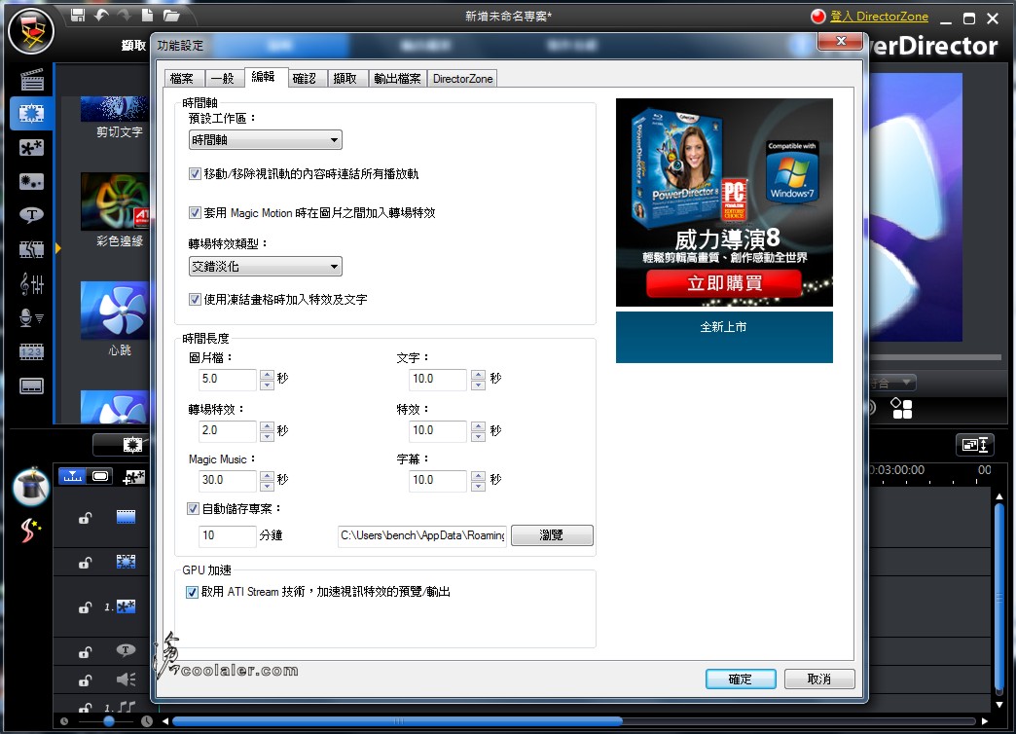Screen dimensions: 1016x734
Task: Increase the Magic Music duration with up arrow
Action: click(267, 475)
